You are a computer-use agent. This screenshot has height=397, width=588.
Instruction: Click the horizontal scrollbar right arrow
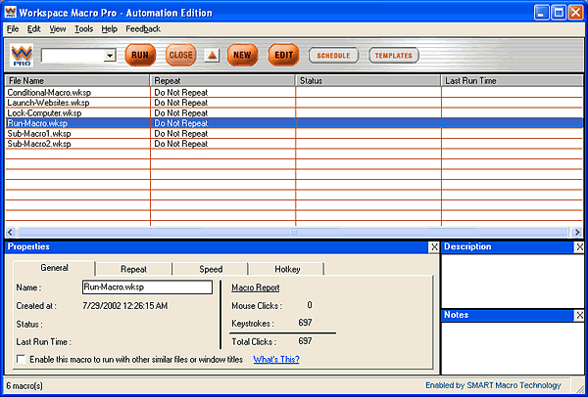pyautogui.click(x=577, y=233)
